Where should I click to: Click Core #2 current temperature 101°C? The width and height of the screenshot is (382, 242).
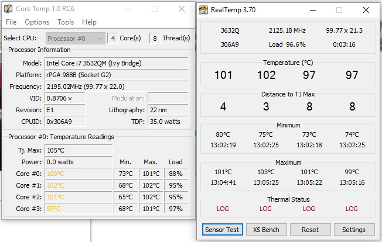[x=79, y=197]
